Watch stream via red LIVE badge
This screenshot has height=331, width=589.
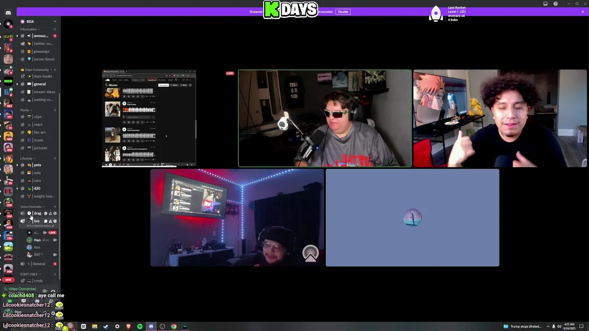tap(52, 233)
